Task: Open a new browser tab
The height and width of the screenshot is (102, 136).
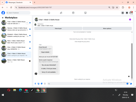Action: click(35, 2)
